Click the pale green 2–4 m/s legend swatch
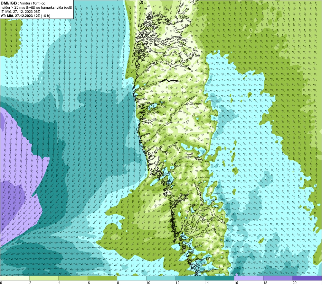 pos(44,278)
